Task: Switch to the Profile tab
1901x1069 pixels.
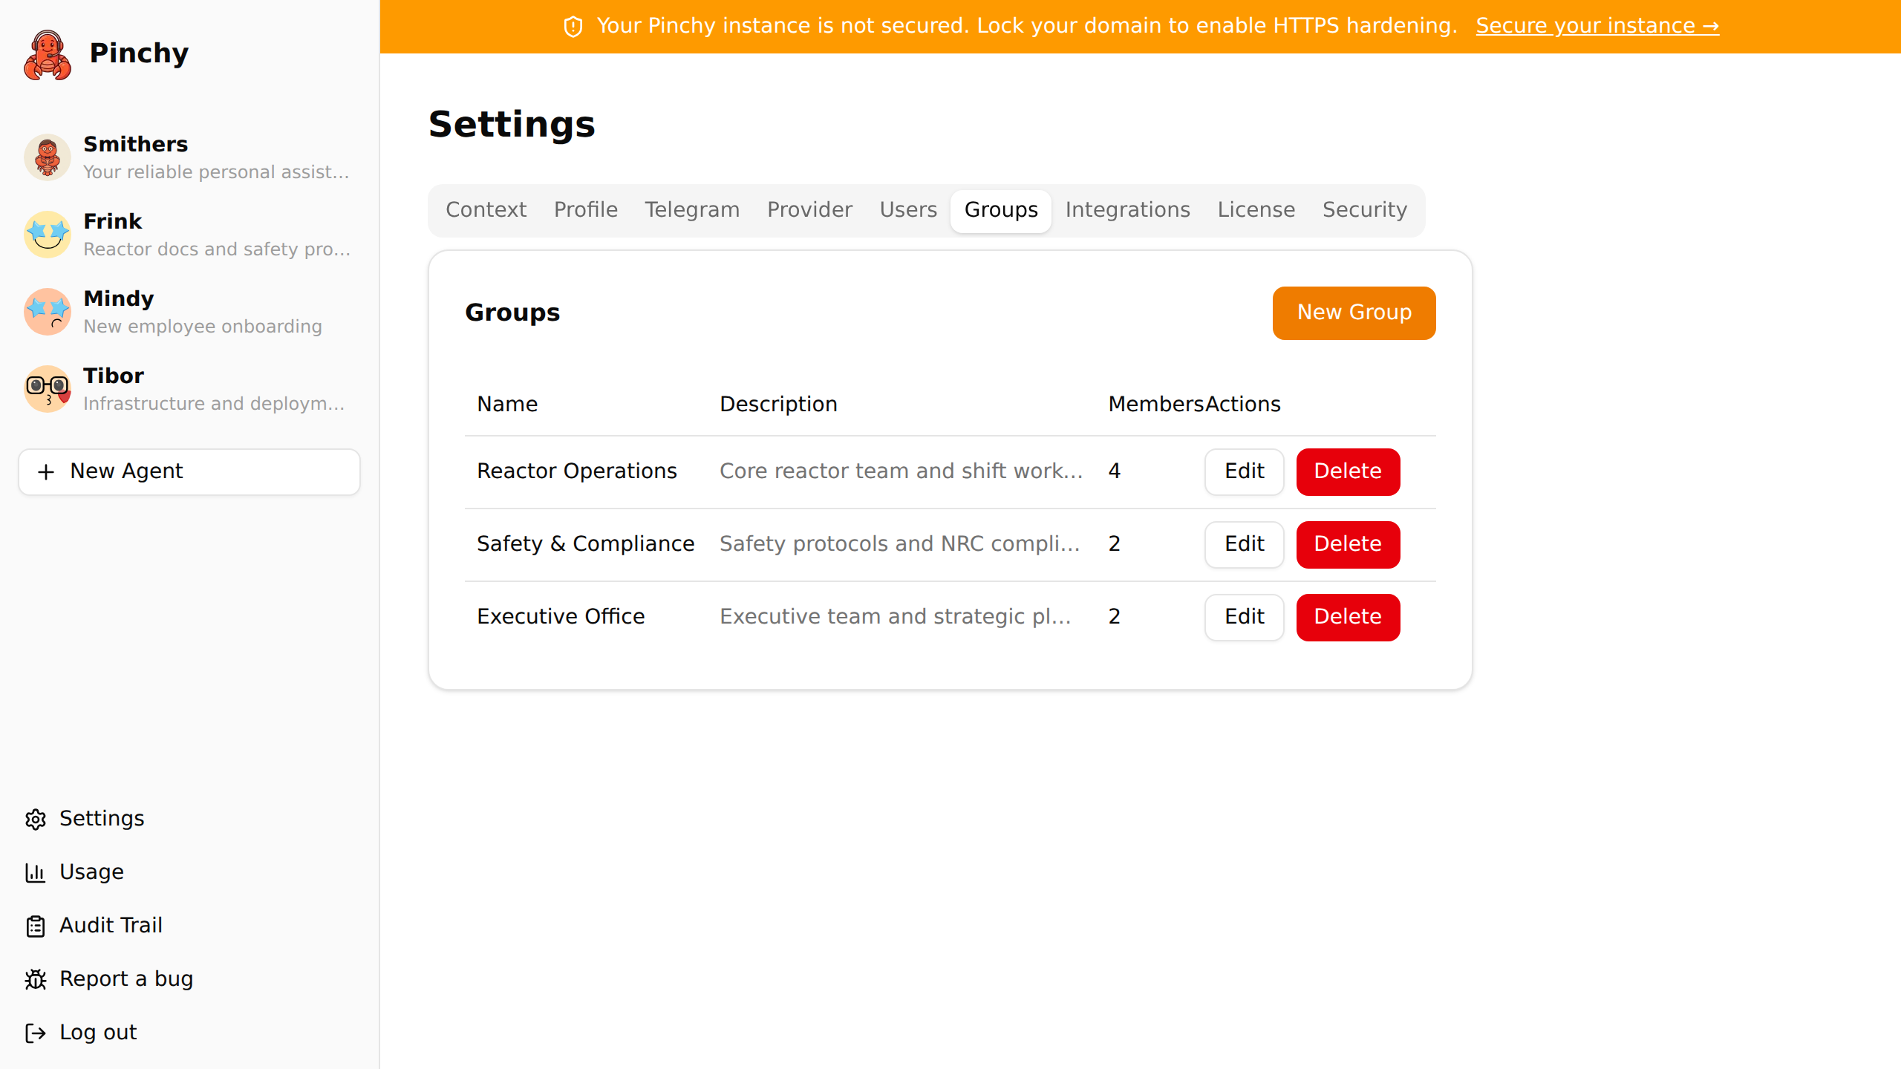Action: tap(586, 210)
